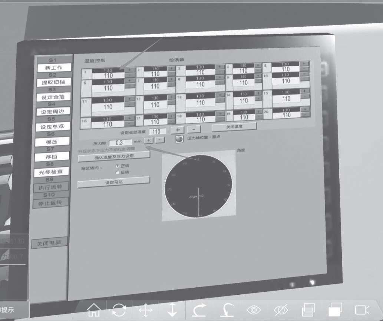383x321 pixels.
Task: Click the S10 停止运转 button
Action: click(50, 203)
